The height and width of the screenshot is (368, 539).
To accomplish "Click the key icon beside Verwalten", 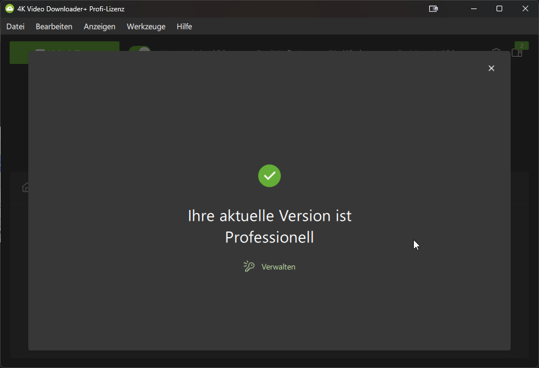I will pos(249,266).
